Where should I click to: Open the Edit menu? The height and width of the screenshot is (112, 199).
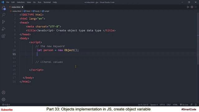click(13, 2)
